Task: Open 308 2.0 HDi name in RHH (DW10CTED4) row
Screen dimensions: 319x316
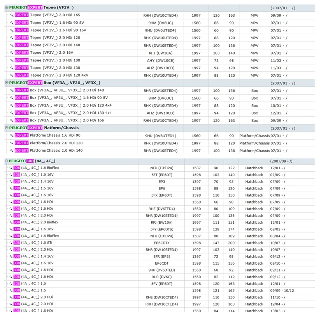Action: click(33, 304)
